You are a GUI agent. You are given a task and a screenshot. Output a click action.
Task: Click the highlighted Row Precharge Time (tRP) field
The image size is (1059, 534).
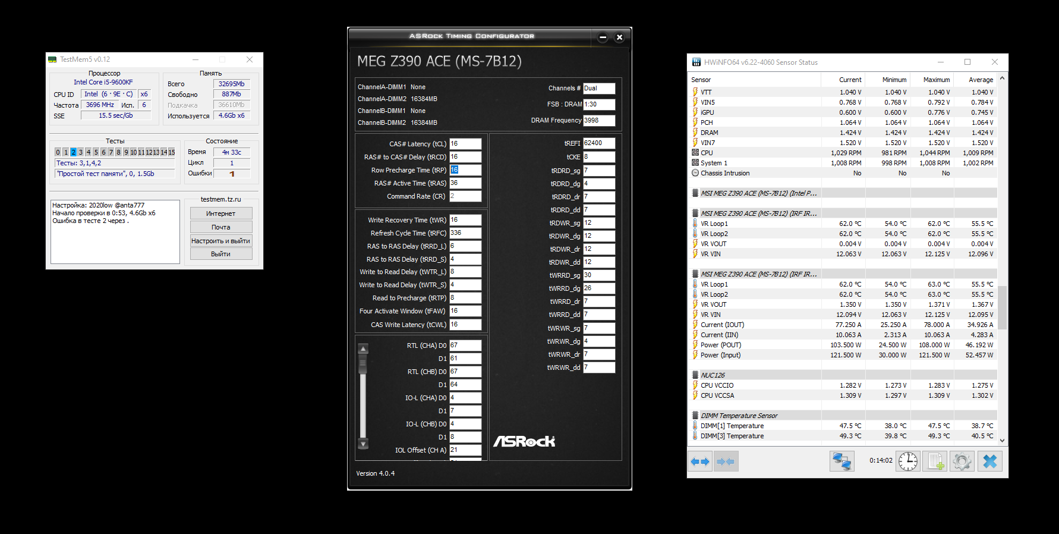(x=465, y=170)
